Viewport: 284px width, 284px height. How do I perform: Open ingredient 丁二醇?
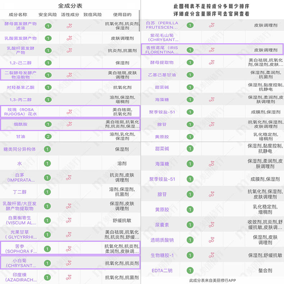(19, 192)
